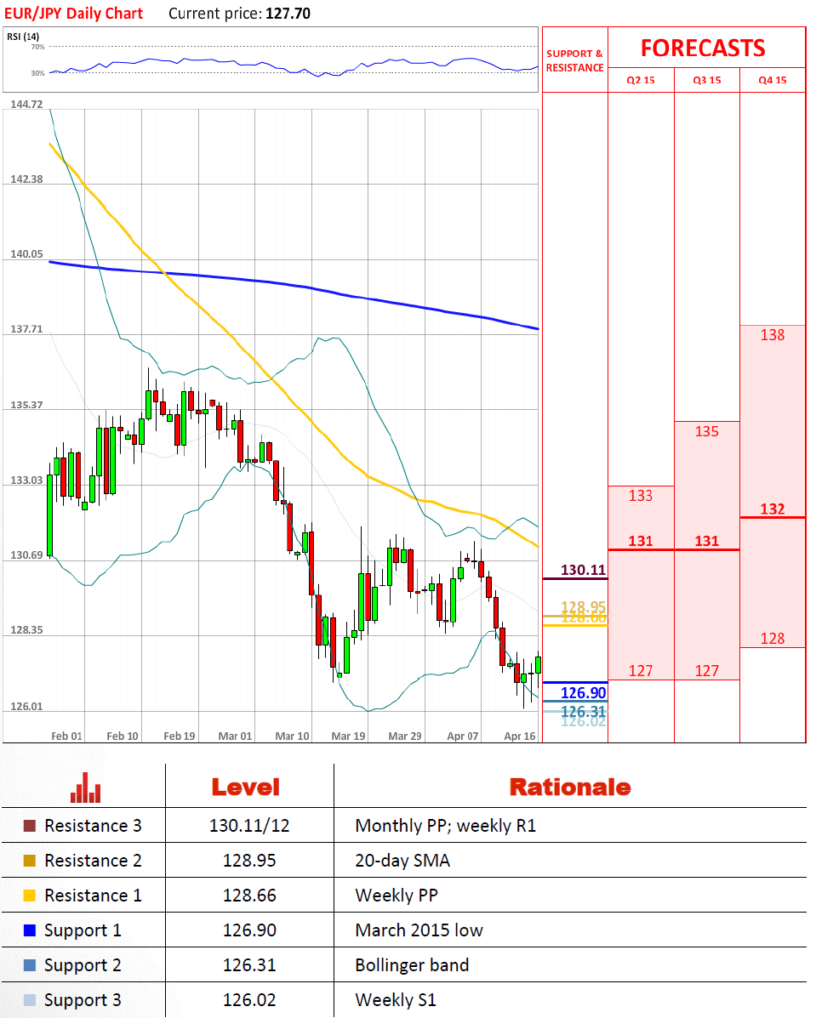Click the FORECASTS heading
The image size is (816, 1018).
pyautogui.click(x=703, y=48)
